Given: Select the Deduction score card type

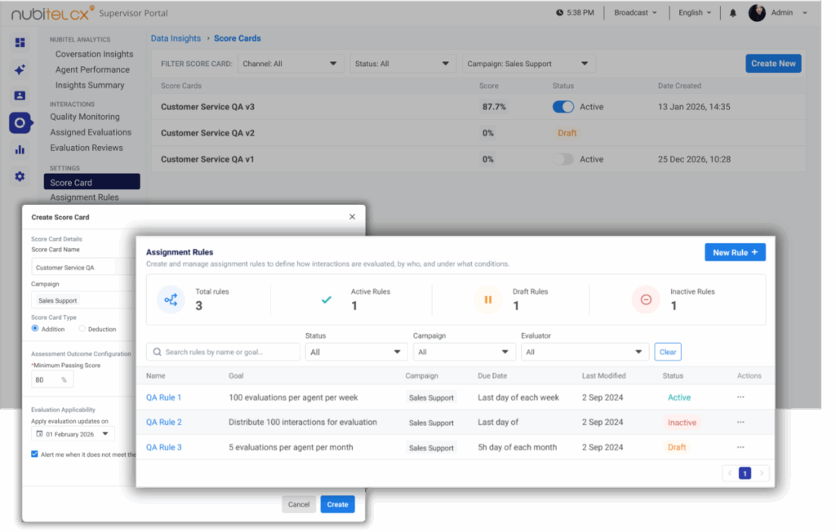Looking at the screenshot, I should [82, 329].
